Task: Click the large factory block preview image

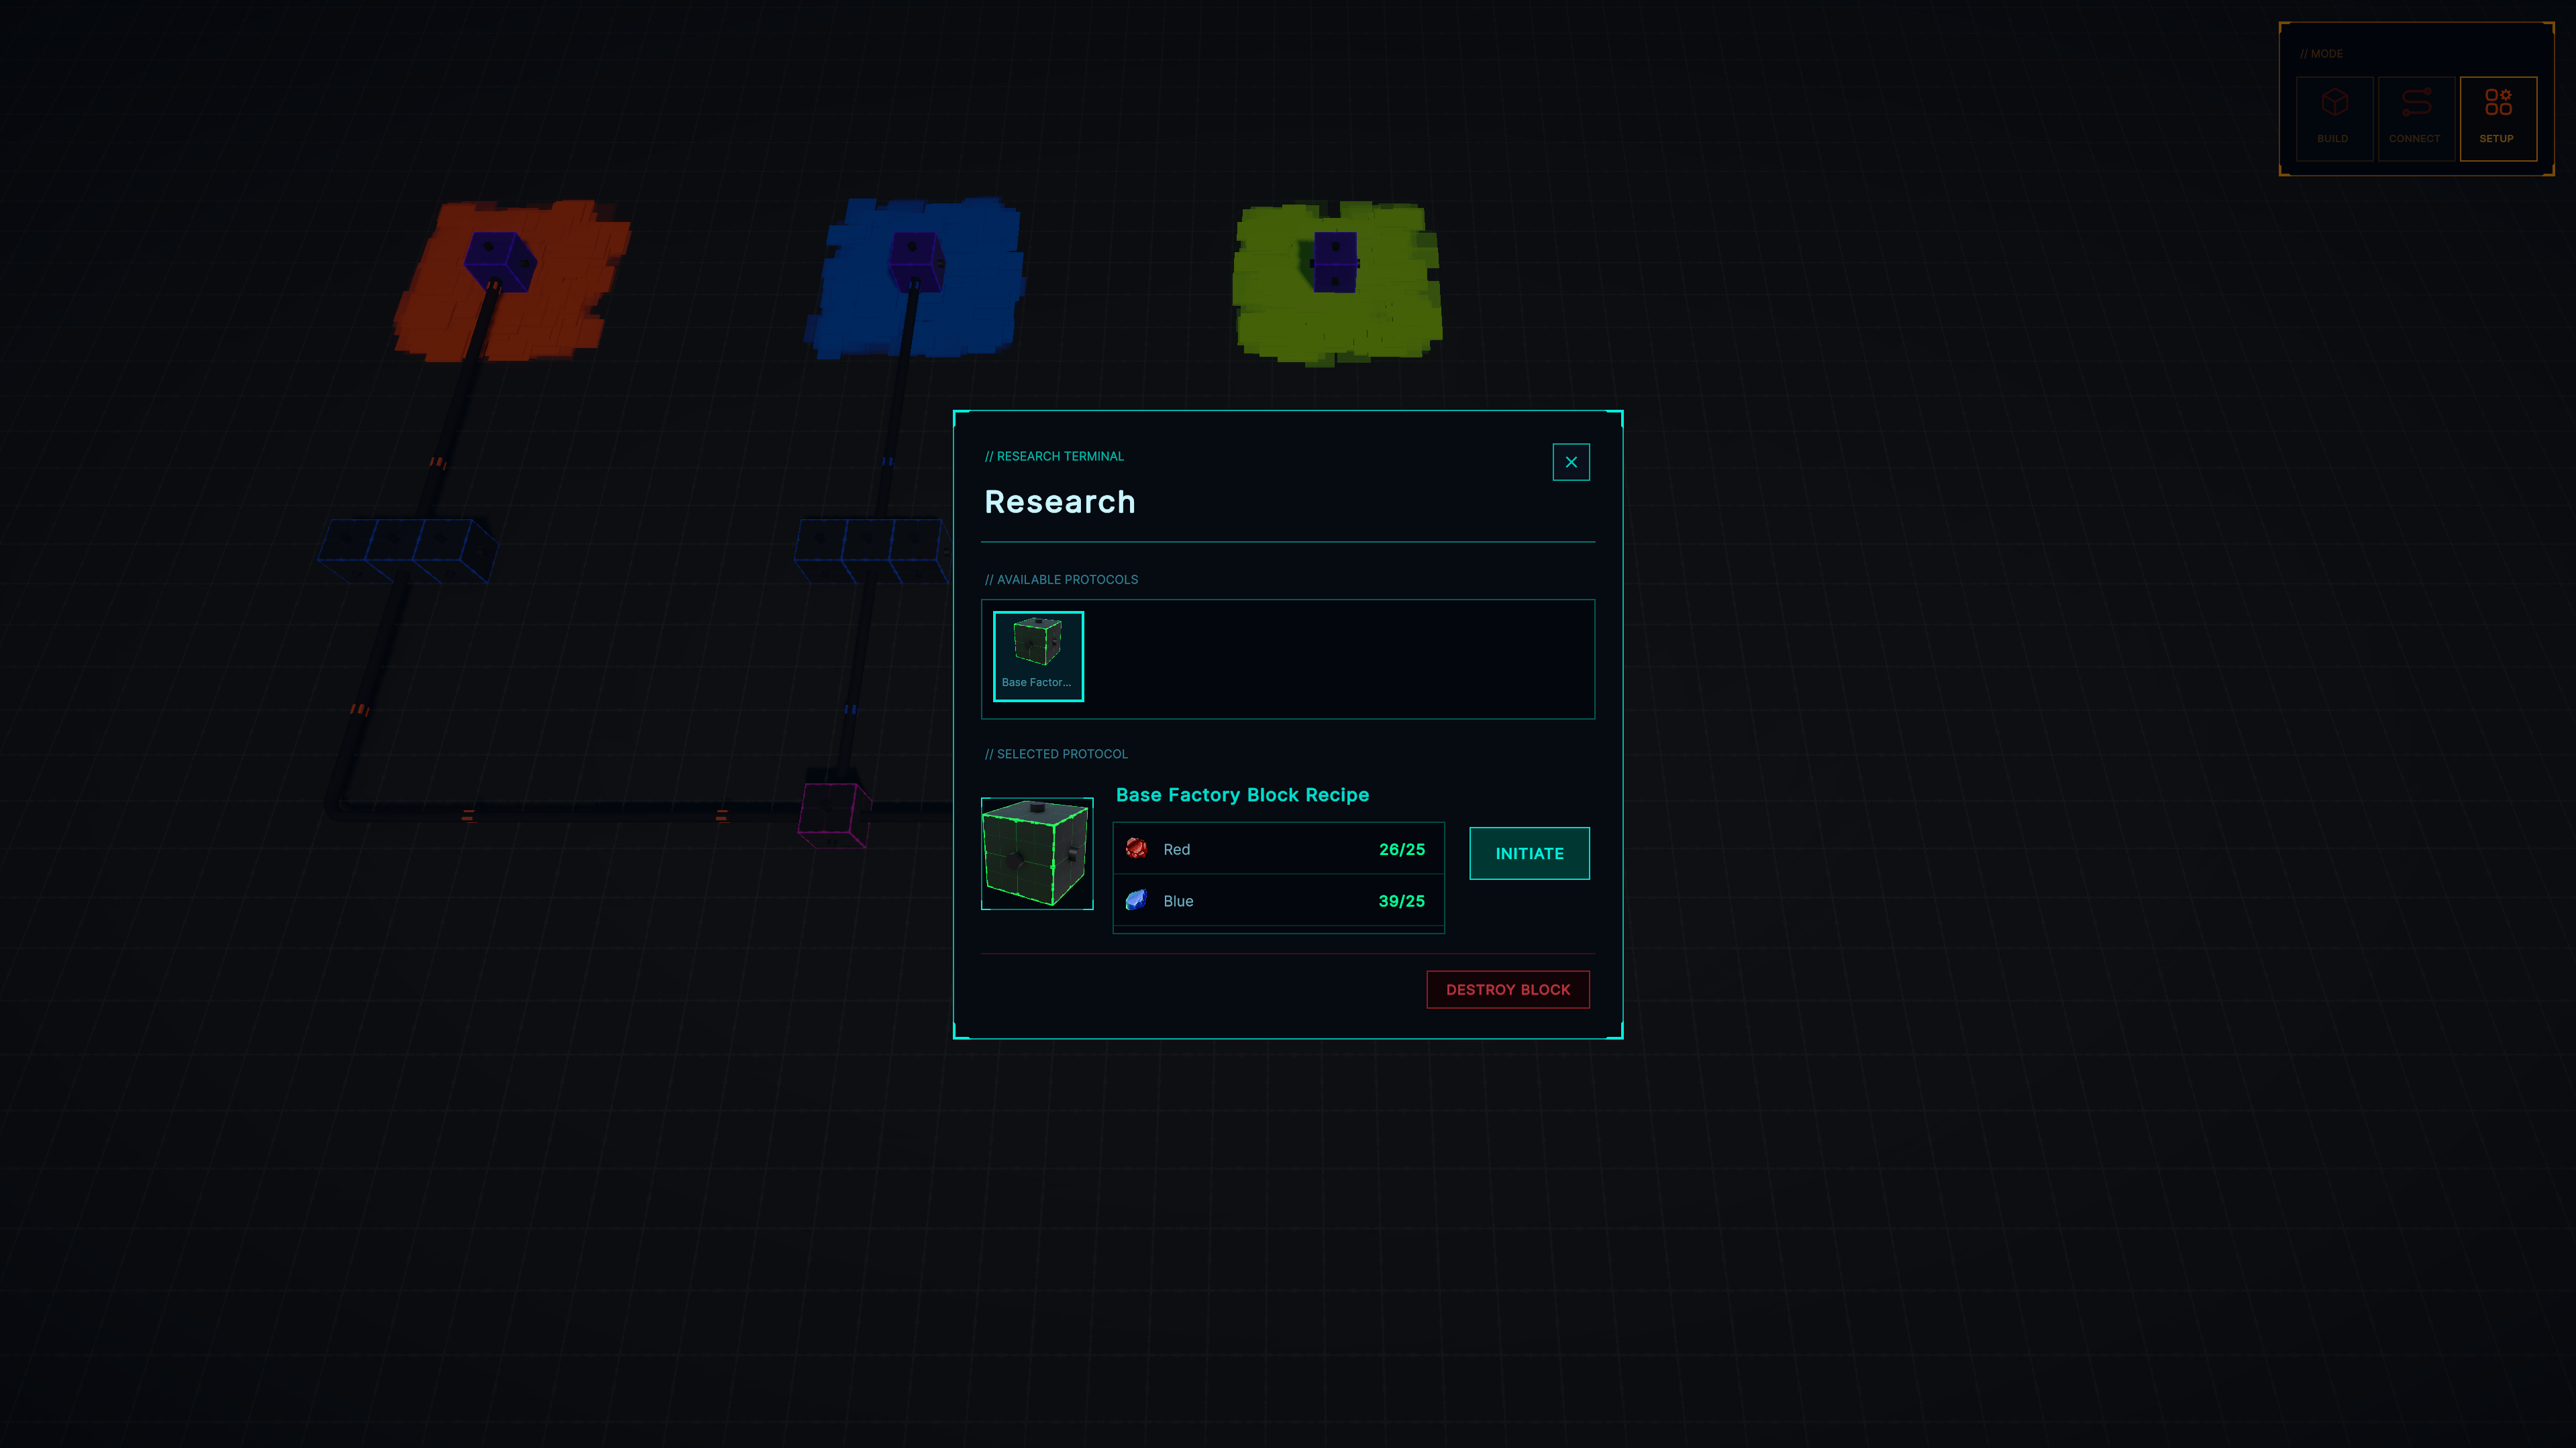Action: click(x=1036, y=853)
